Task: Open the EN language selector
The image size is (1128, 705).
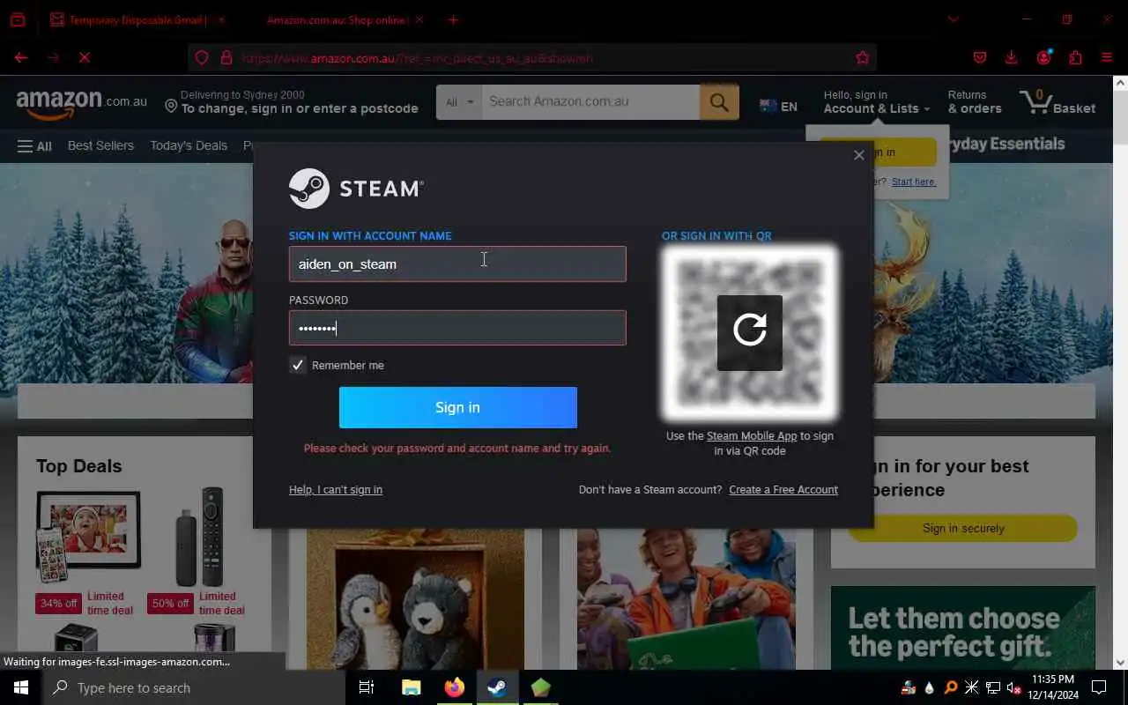Action: (778, 106)
